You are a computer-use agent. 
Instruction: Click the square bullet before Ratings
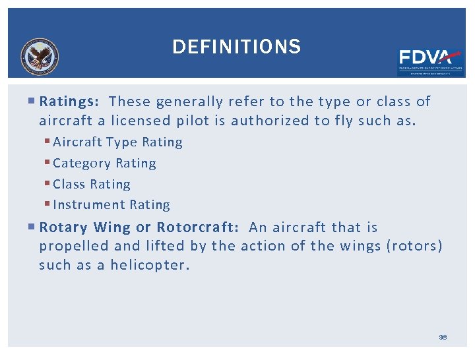[32, 102]
